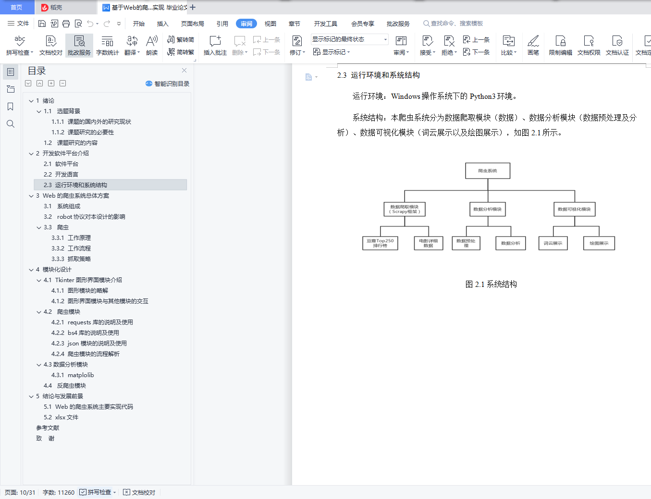Go to next revision (下一条)
651x499 pixels.
coord(476,52)
